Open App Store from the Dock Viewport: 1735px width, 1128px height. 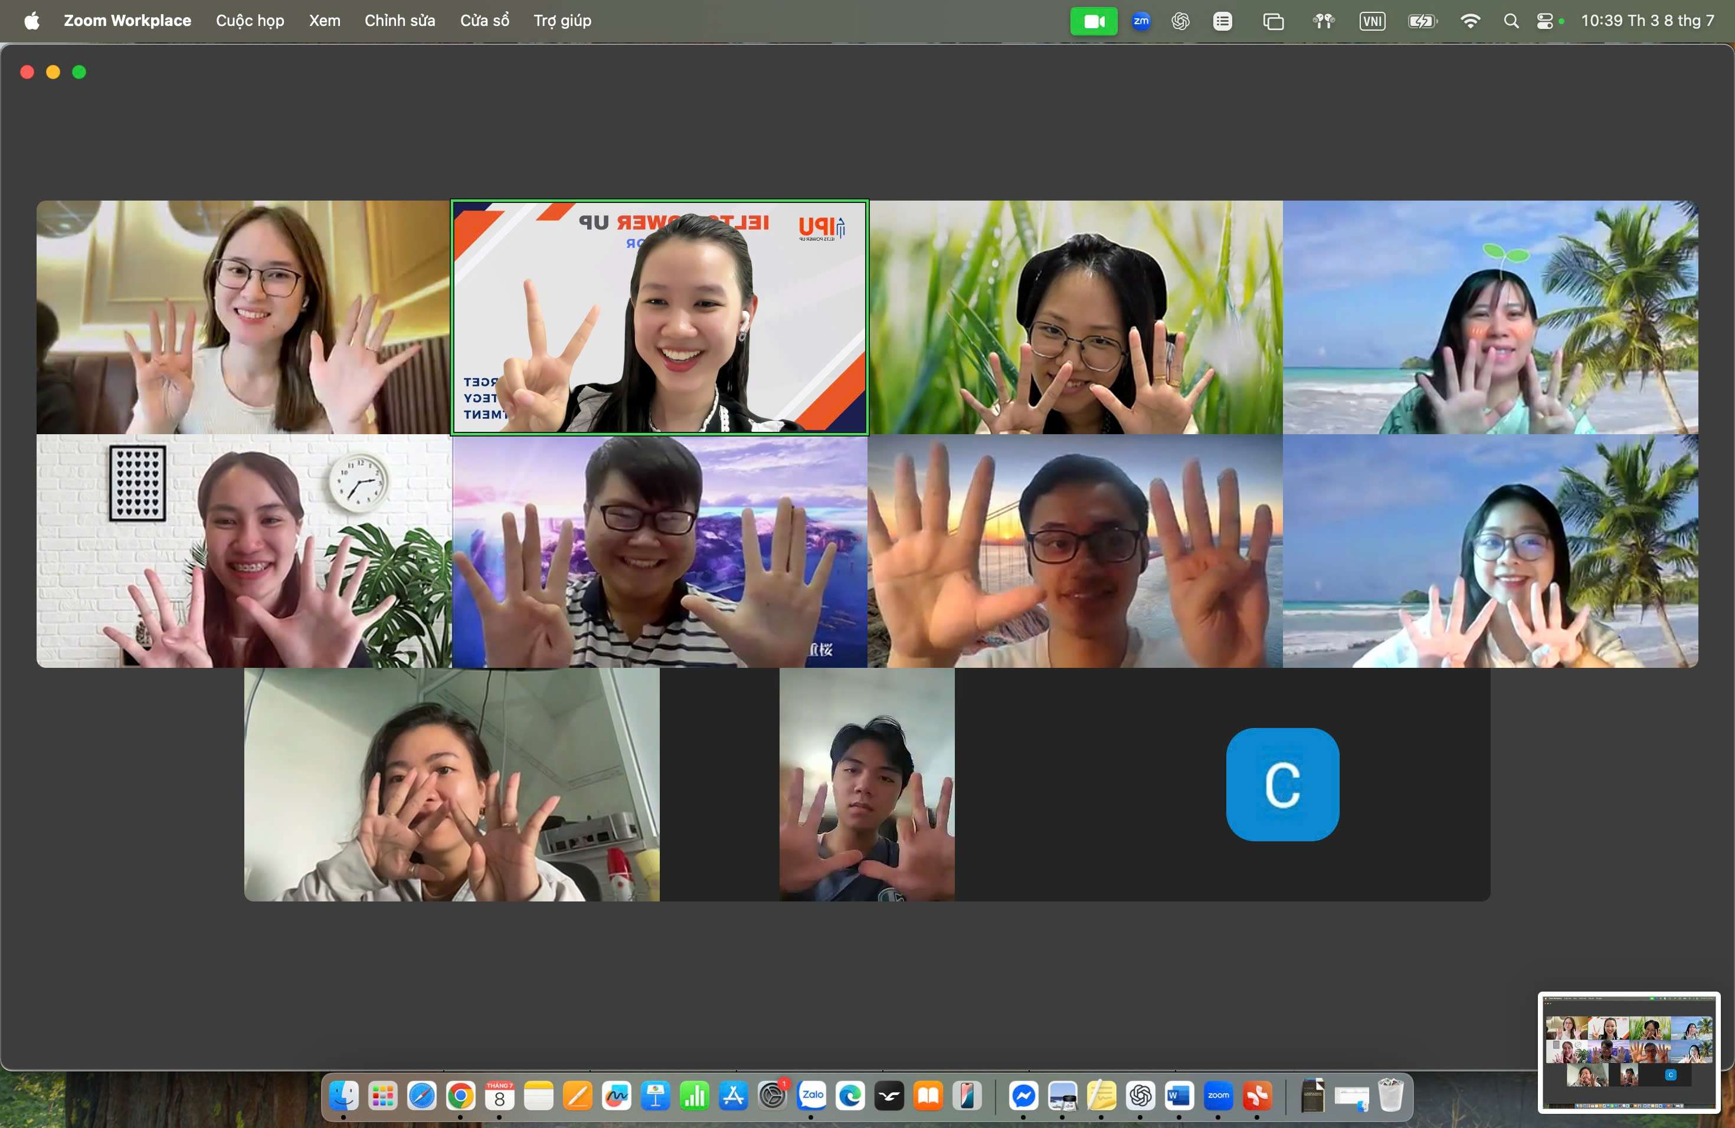(732, 1095)
